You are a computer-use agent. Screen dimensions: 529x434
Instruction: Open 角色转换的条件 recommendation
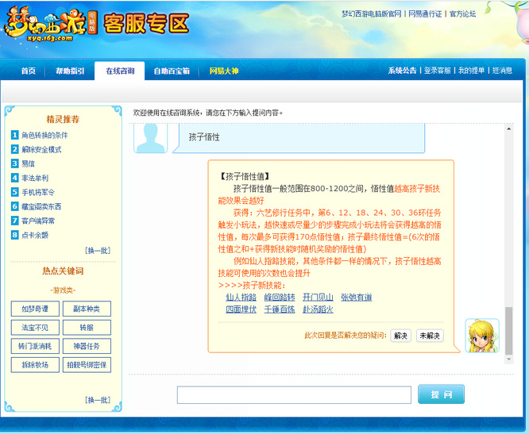click(44, 135)
